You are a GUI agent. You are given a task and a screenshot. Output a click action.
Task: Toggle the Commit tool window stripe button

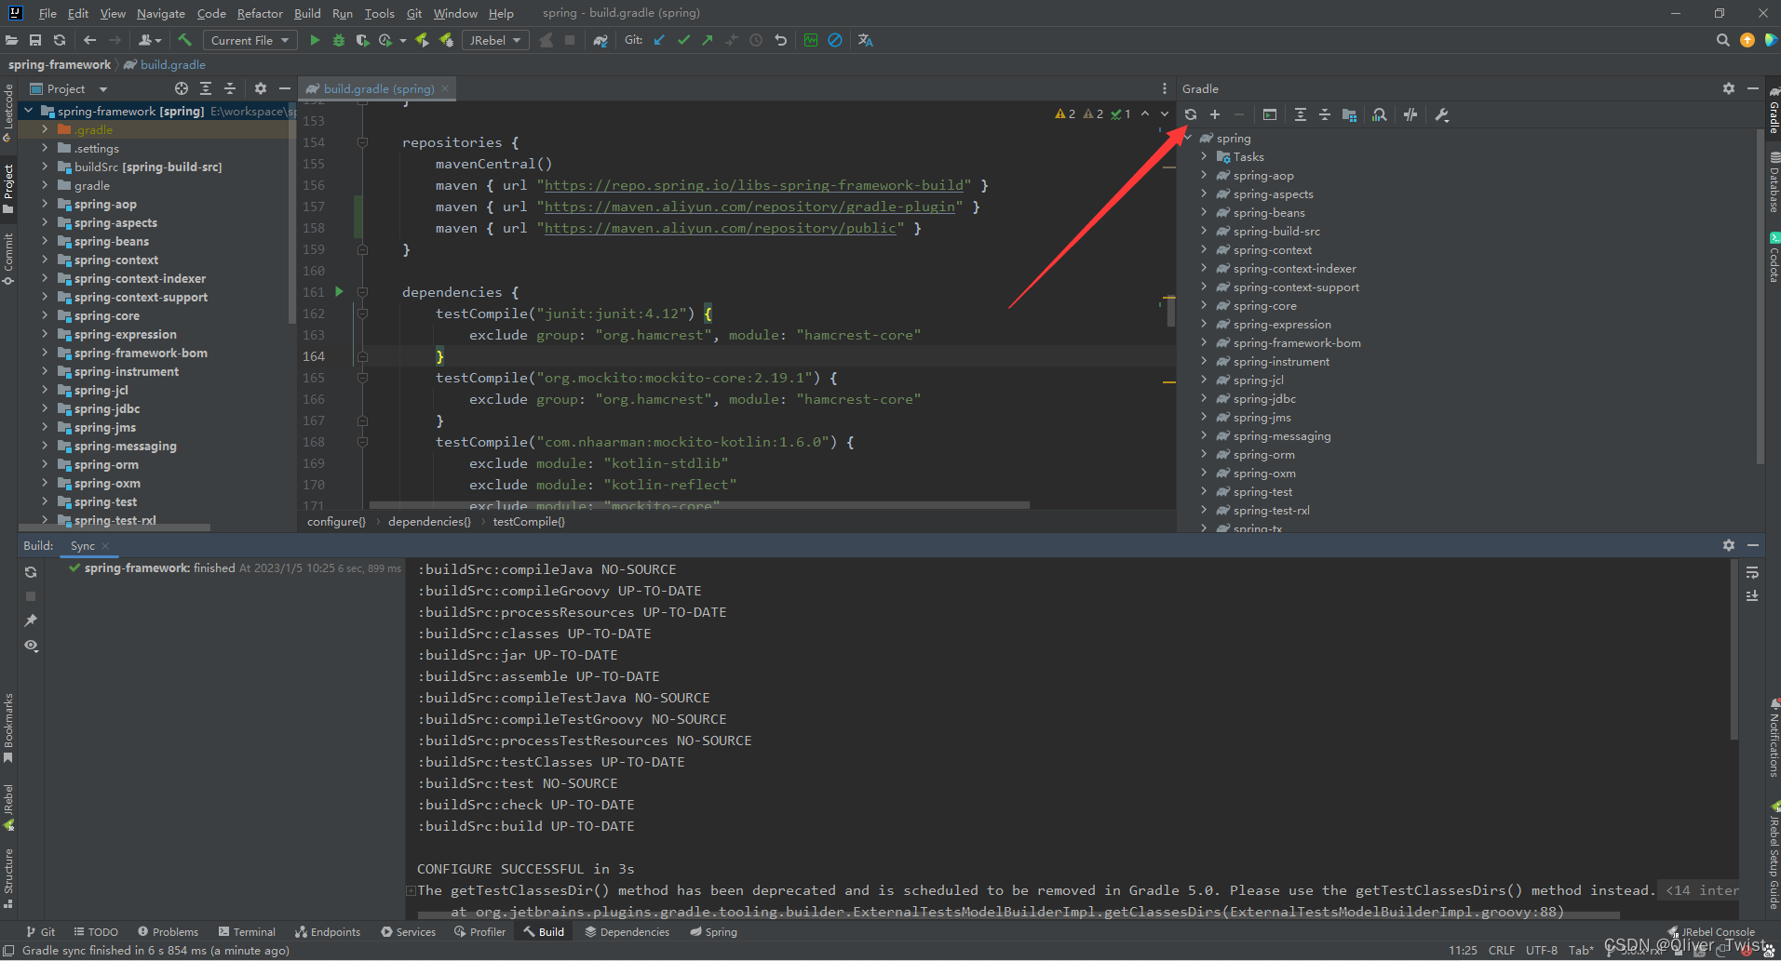[8, 259]
